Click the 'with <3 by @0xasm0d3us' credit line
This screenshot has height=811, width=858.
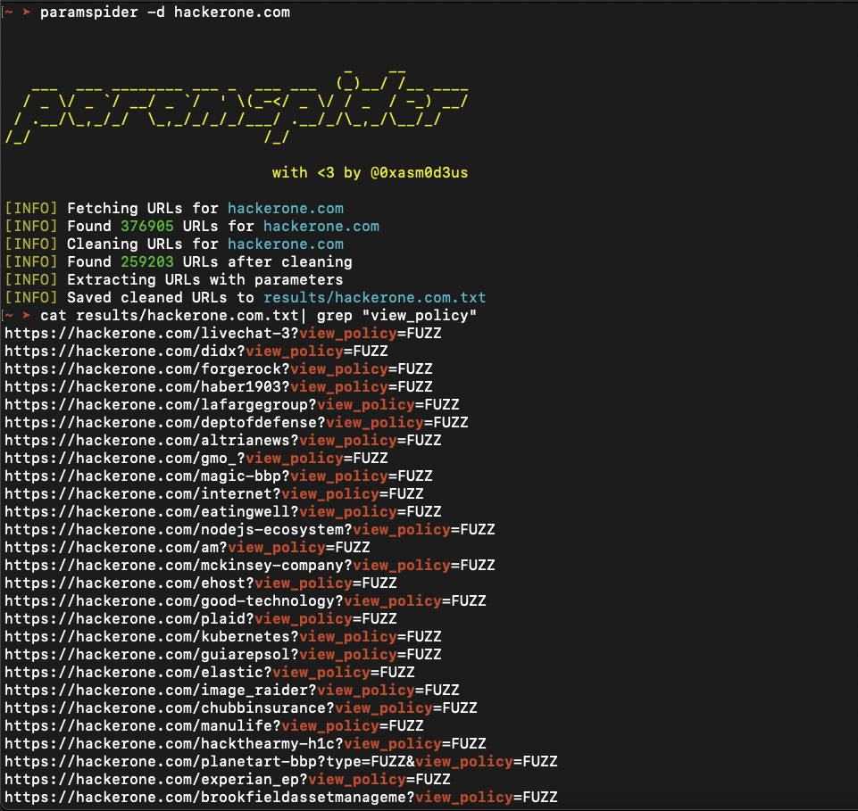click(x=370, y=173)
